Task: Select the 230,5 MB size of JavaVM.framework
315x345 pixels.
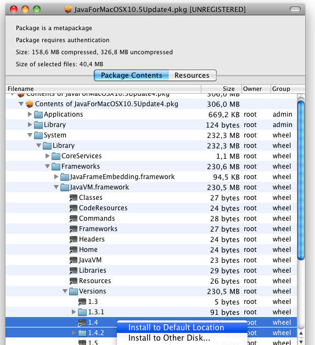Action: pos(223,187)
